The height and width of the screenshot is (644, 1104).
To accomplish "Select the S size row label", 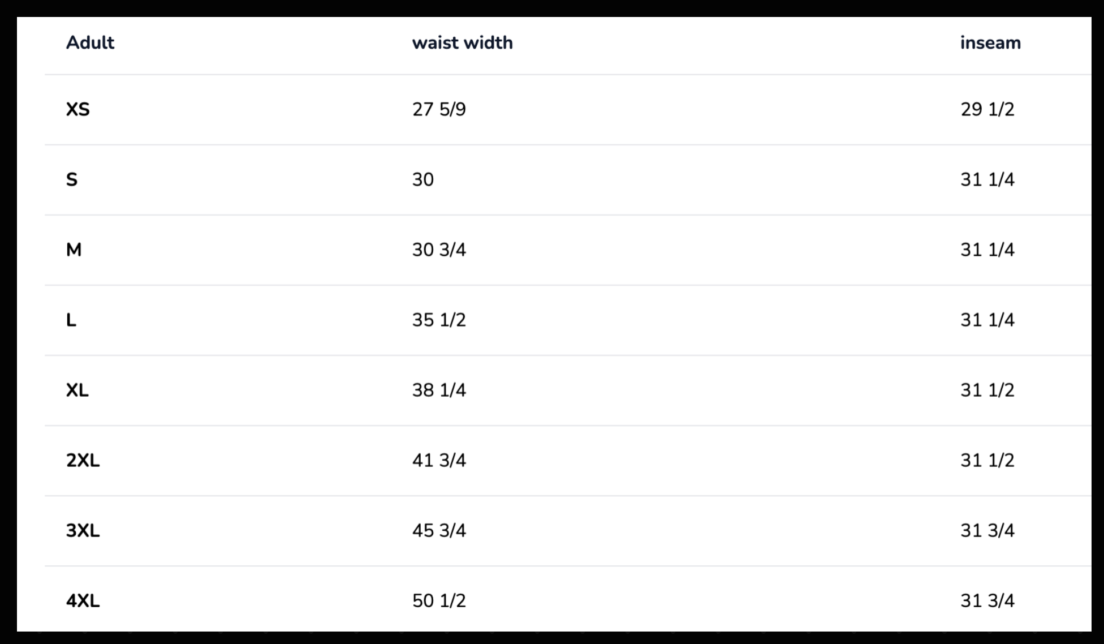I will [x=72, y=179].
